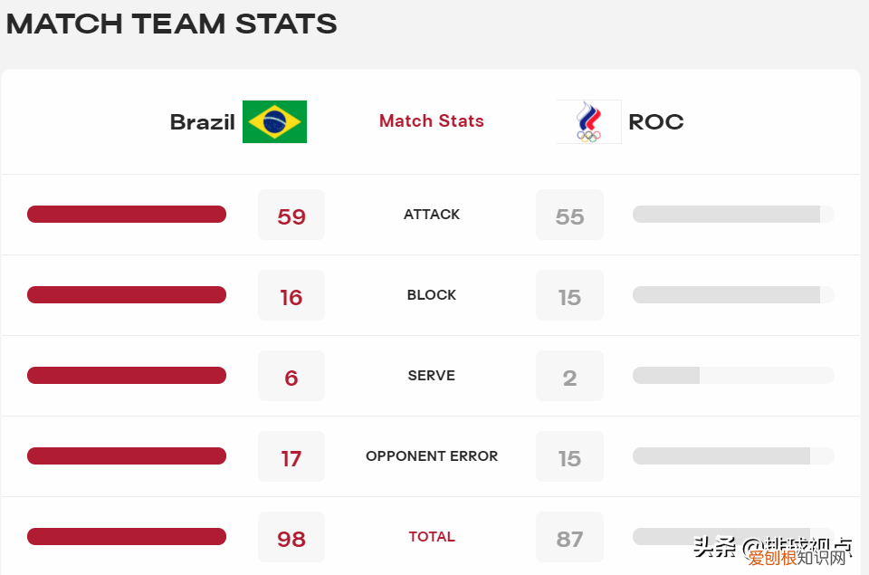Viewport: 869px width, 575px height.
Task: Click ROC's block score 15
Action: pos(569,296)
